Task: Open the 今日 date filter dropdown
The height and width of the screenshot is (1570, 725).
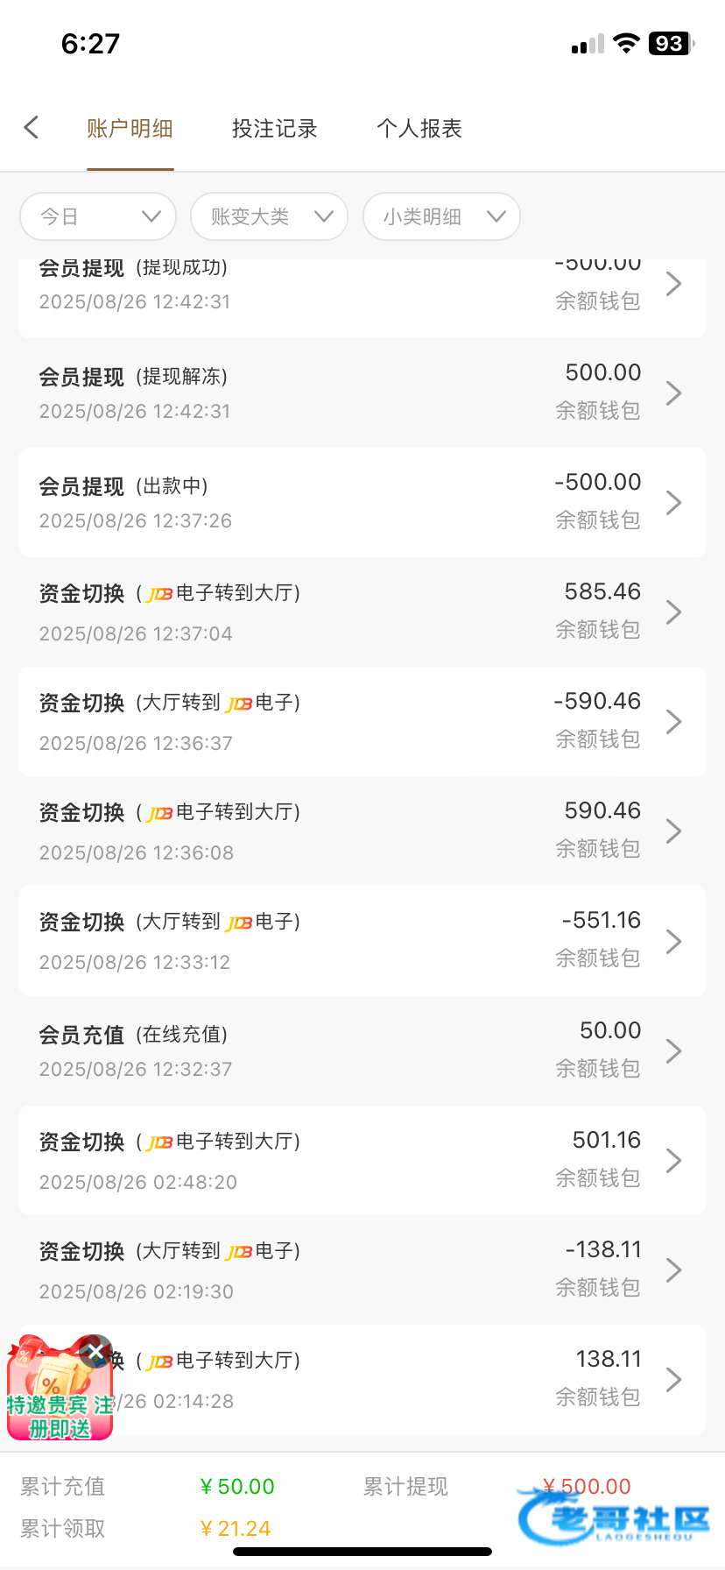Action: tap(98, 216)
